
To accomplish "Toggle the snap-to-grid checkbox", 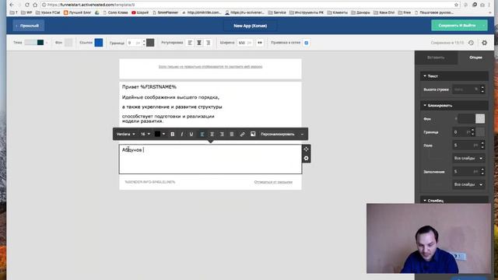I will click(306, 43).
